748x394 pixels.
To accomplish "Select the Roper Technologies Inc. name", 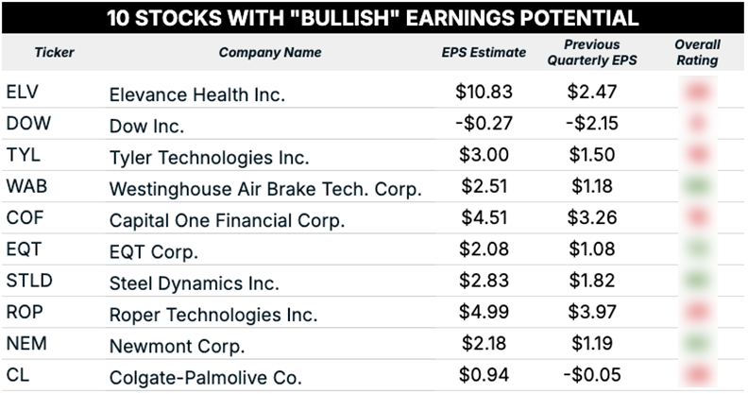I will tap(213, 314).
